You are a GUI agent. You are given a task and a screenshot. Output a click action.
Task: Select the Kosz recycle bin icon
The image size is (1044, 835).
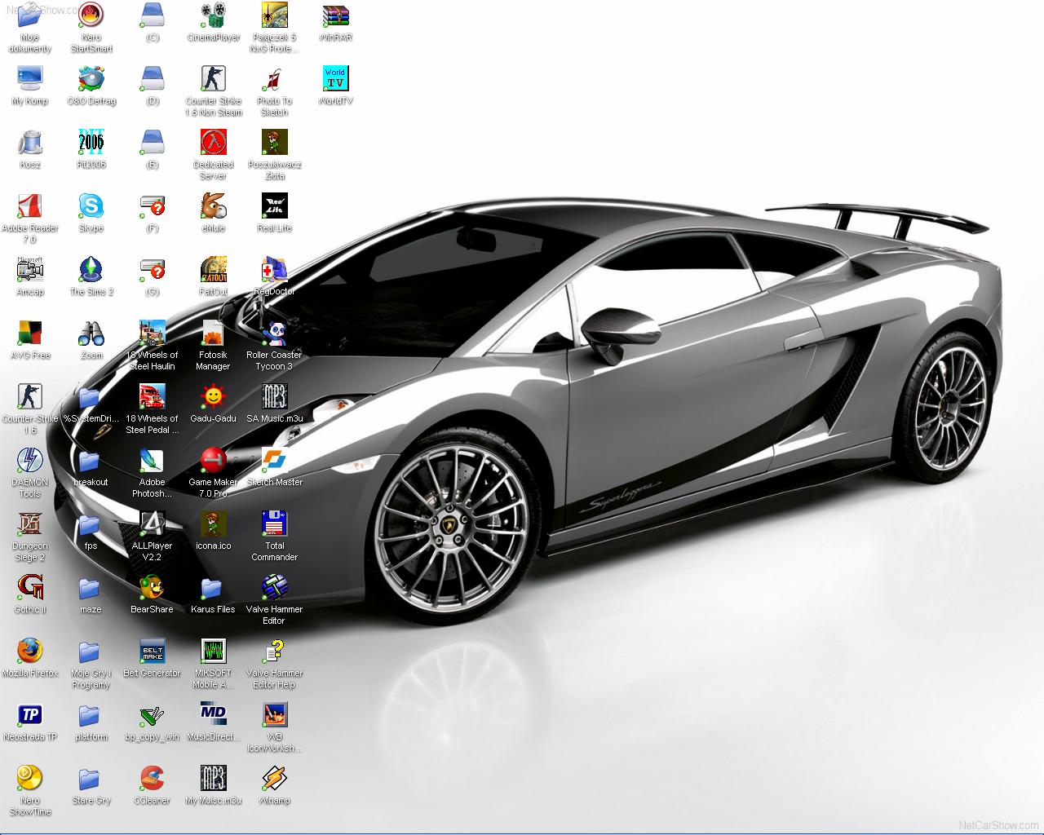[x=30, y=143]
